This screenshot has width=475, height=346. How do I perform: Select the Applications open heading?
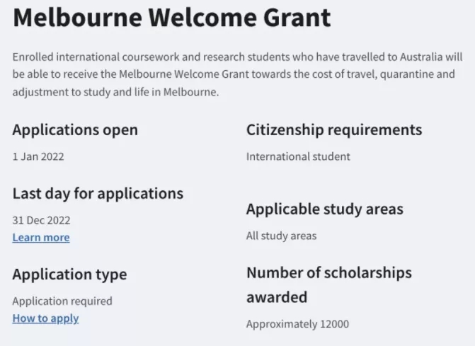coord(75,130)
